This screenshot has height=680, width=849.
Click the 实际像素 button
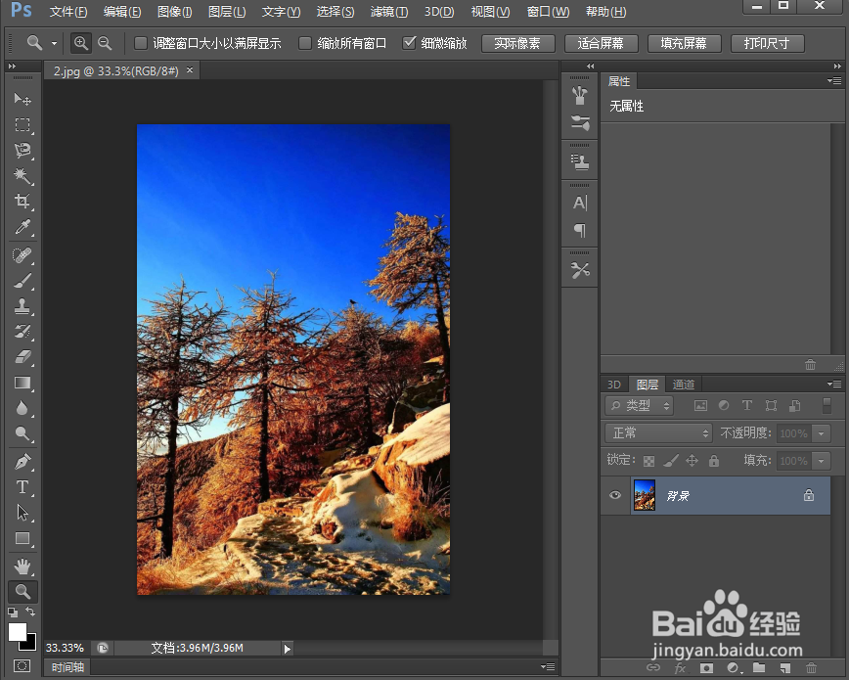[x=518, y=43]
